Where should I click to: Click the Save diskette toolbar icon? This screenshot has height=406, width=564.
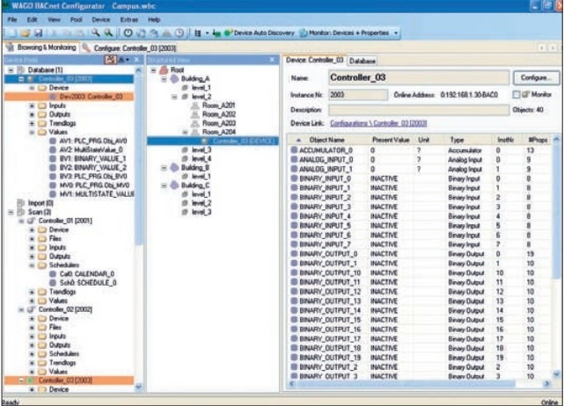coord(38,33)
